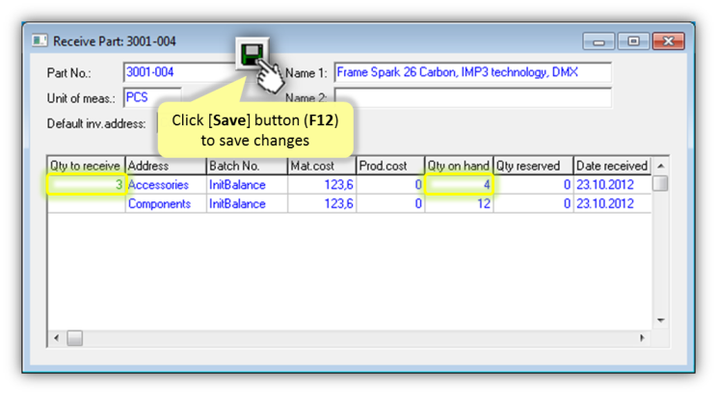The width and height of the screenshot is (717, 395).
Task: Click the Unit of meas. field PCS
Action: 152,97
